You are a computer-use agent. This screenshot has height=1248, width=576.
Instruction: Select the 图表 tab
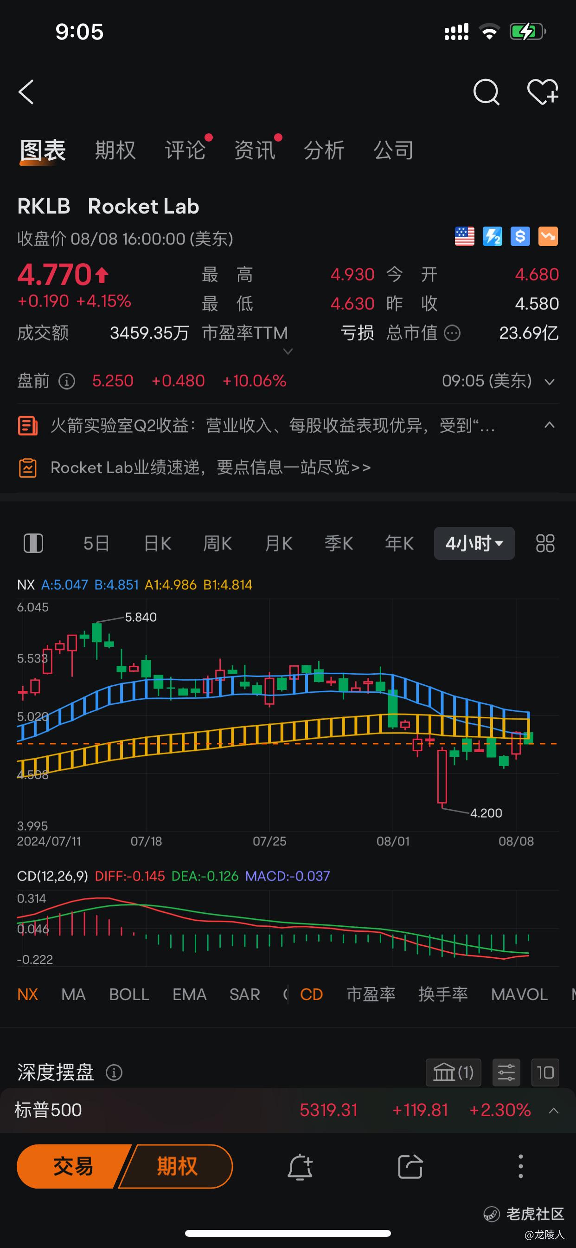point(43,150)
